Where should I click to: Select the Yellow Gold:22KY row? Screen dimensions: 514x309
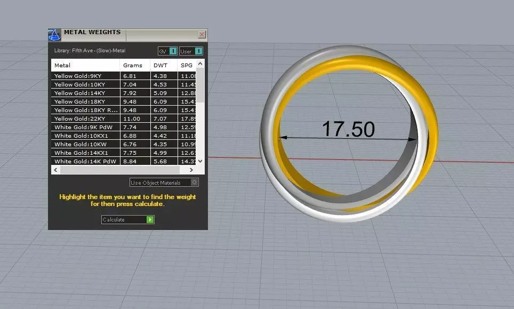(x=124, y=118)
